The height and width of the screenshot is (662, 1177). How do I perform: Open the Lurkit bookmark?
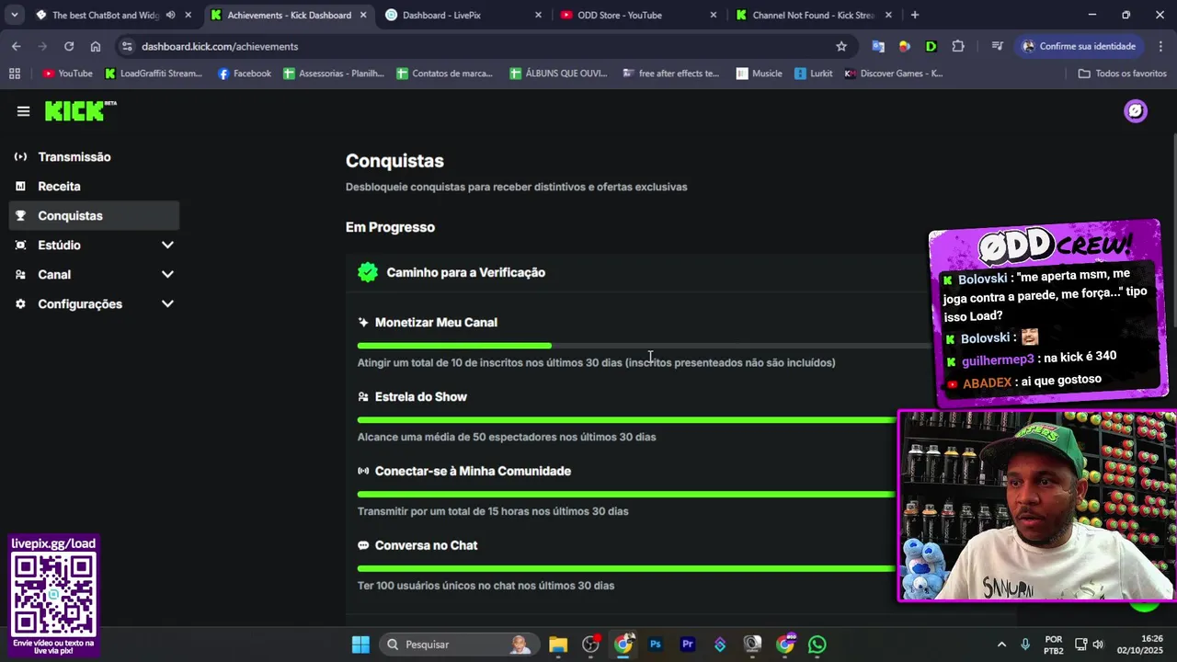pos(814,74)
